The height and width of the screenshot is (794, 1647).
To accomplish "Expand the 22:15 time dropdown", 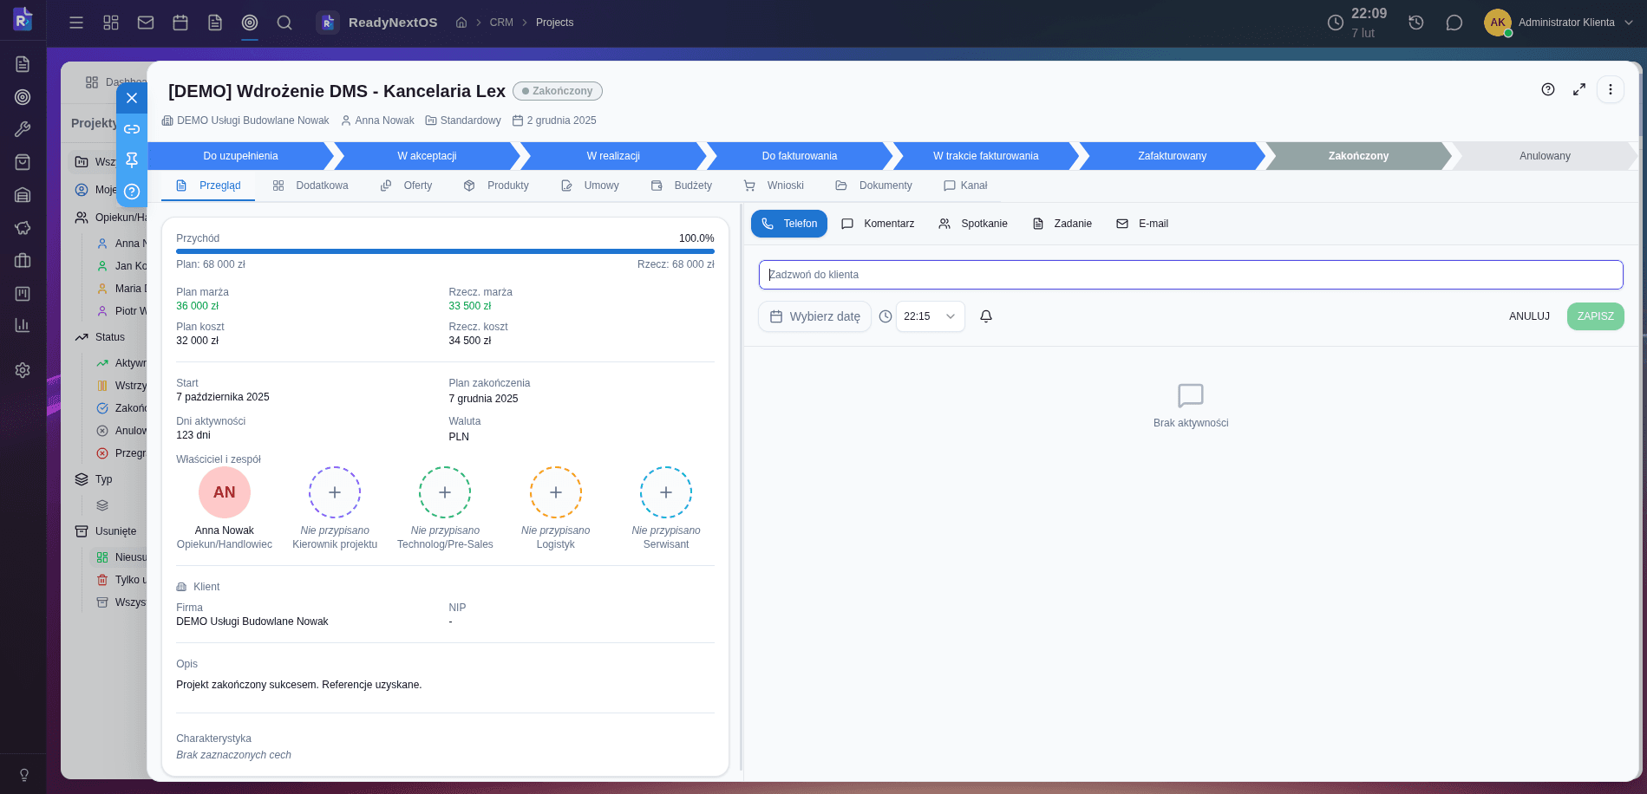I will pos(930,316).
